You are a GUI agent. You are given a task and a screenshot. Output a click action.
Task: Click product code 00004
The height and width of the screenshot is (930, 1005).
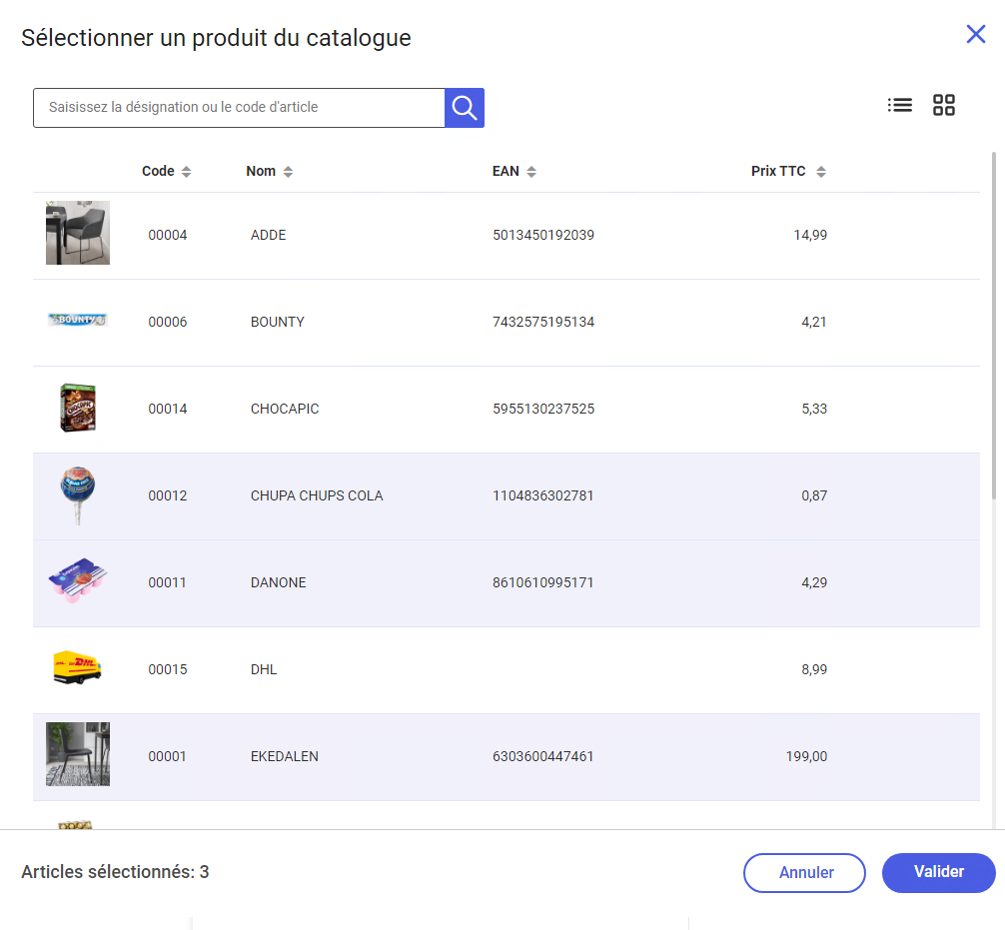(x=167, y=235)
